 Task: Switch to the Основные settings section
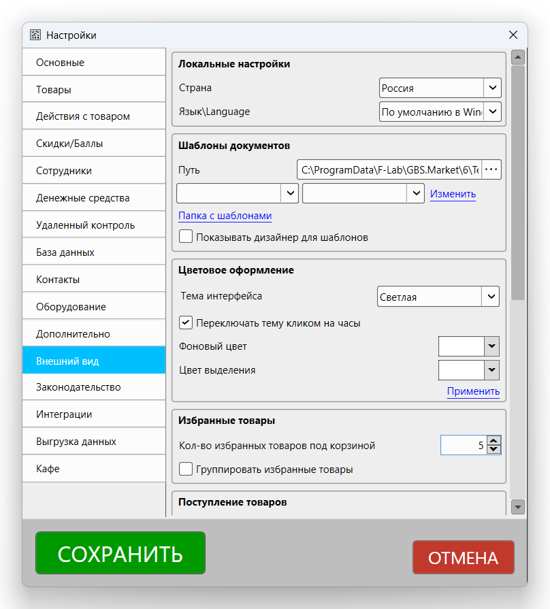(x=93, y=62)
